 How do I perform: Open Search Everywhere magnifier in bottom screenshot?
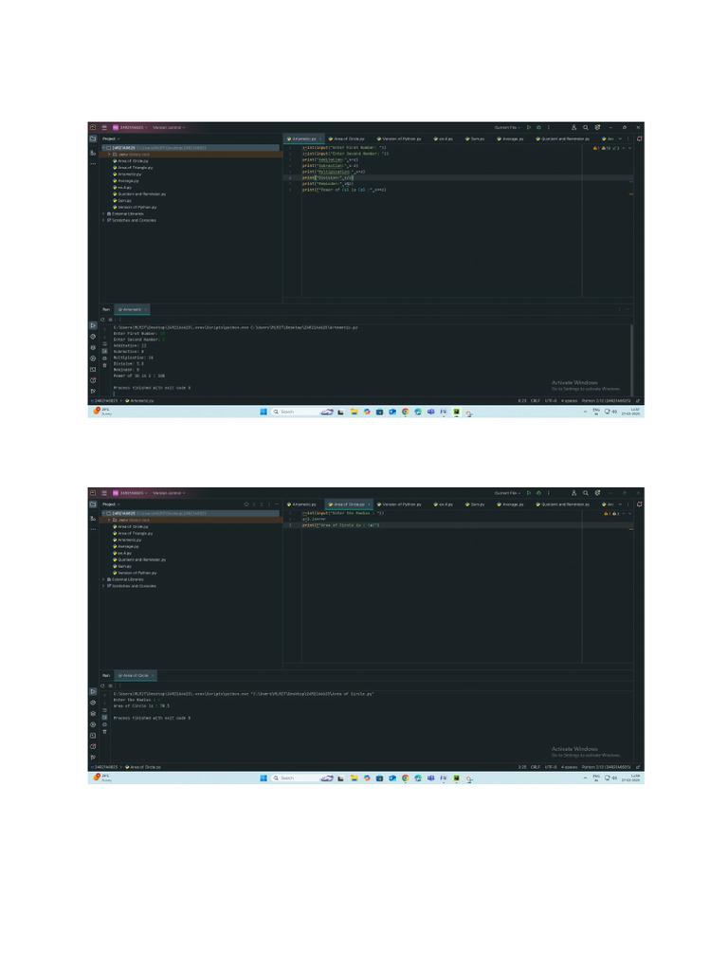[x=586, y=493]
